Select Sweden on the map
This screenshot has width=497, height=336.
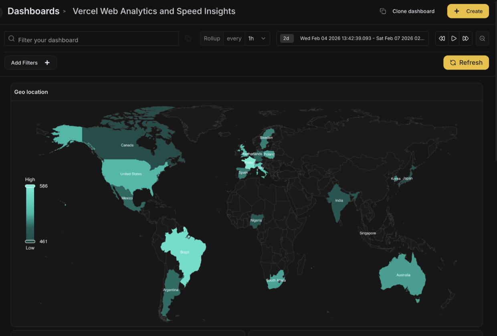click(266, 138)
